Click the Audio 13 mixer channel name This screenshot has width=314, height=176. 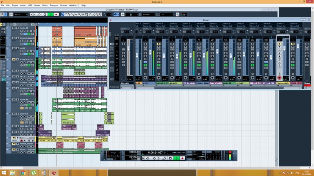[x=175, y=83]
